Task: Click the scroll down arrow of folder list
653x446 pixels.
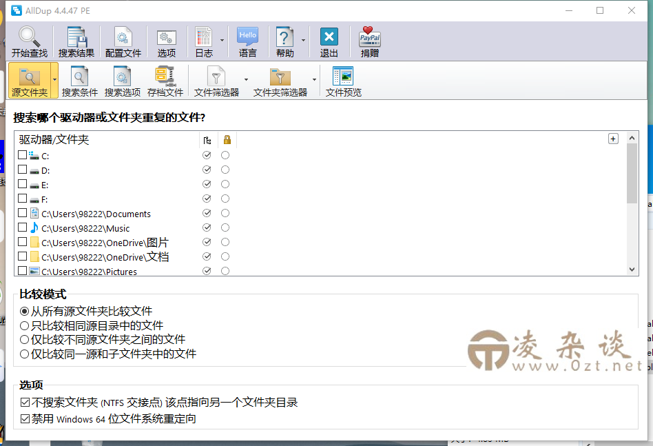Action: pos(632,270)
